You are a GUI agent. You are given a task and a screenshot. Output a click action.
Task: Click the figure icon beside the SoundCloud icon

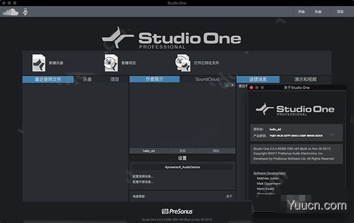pyautogui.click(x=25, y=12)
